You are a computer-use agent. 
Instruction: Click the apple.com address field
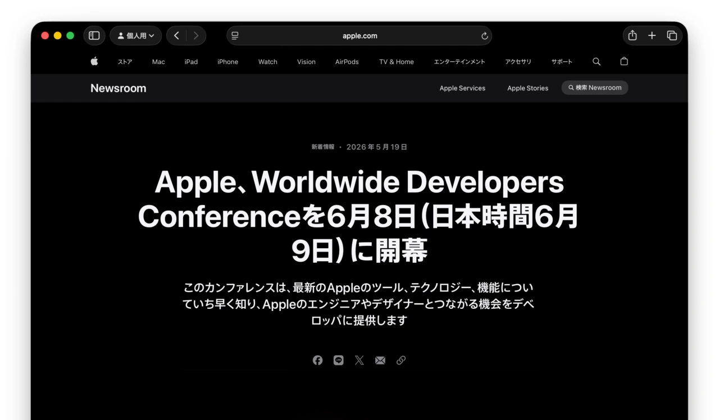tap(359, 35)
